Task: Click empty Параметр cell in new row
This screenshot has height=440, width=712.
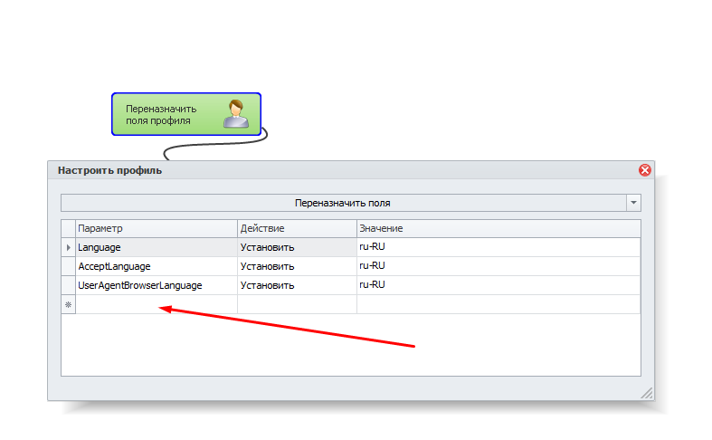Action: tap(157, 304)
